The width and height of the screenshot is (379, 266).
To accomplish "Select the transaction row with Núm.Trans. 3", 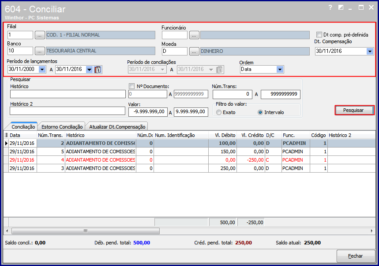I will [x=190, y=168].
